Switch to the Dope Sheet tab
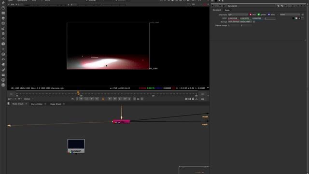The height and width of the screenshot is (174, 309). (56, 104)
